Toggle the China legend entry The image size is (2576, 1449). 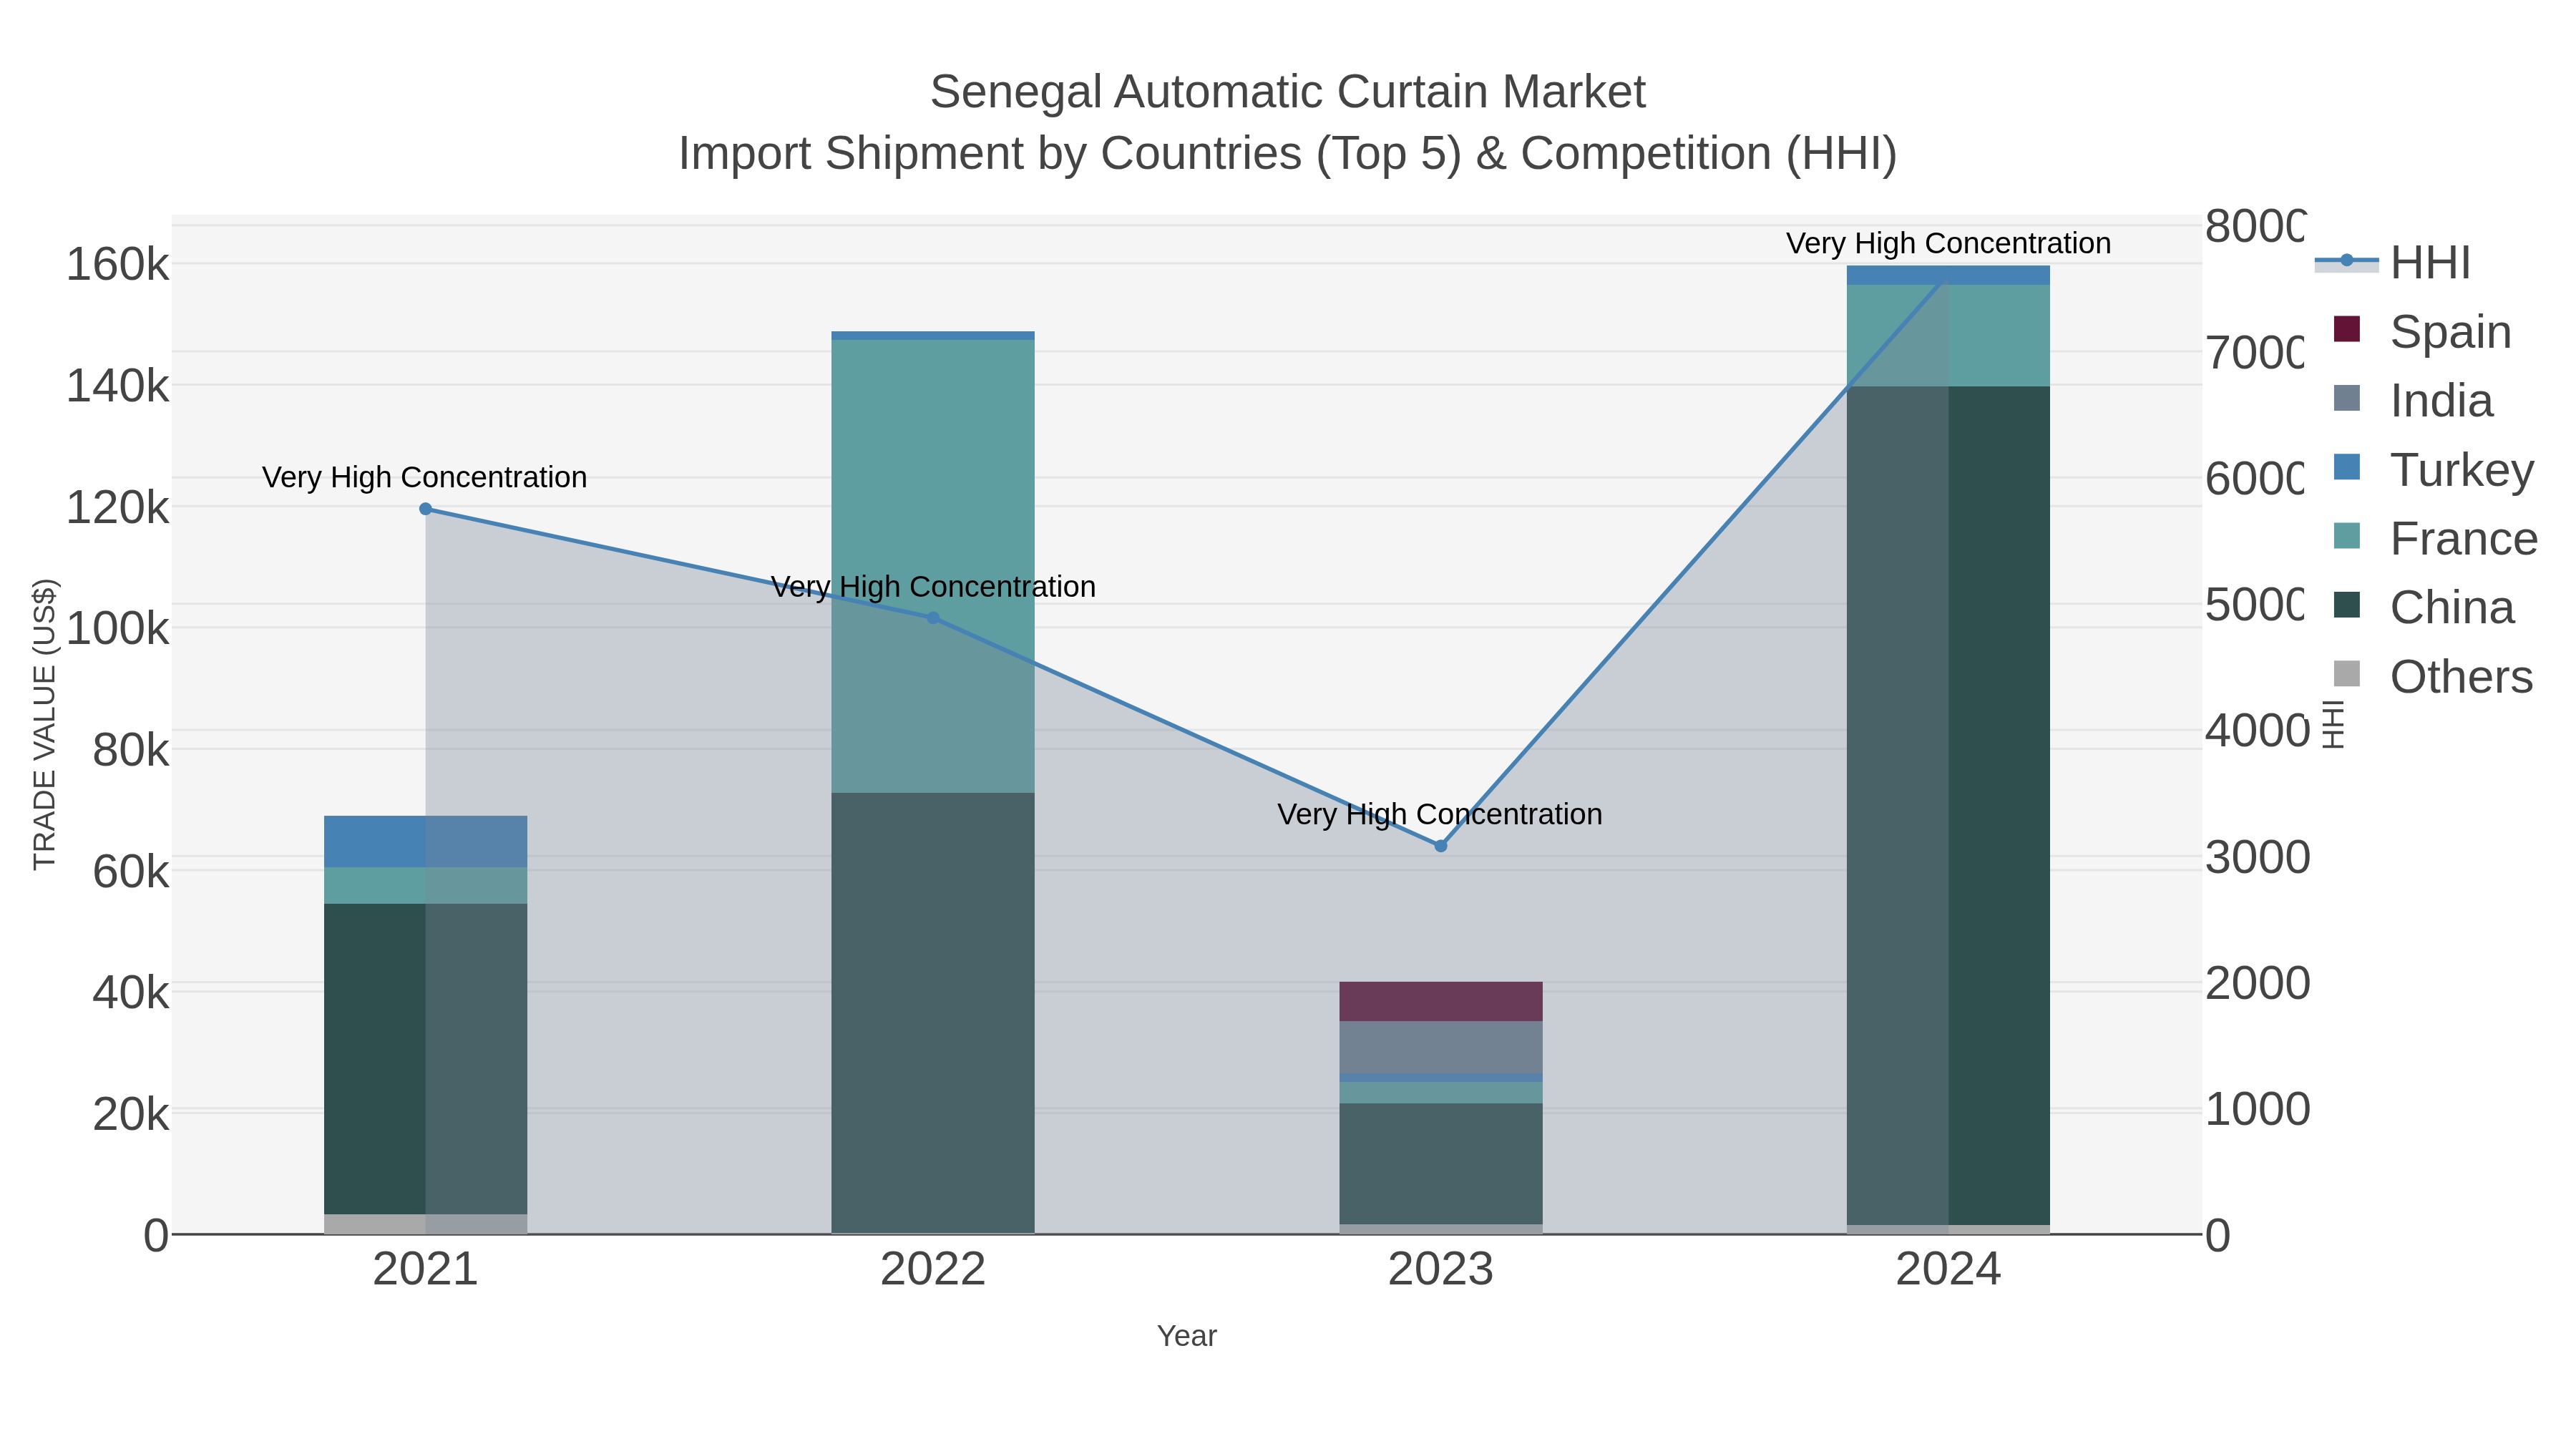point(2423,607)
